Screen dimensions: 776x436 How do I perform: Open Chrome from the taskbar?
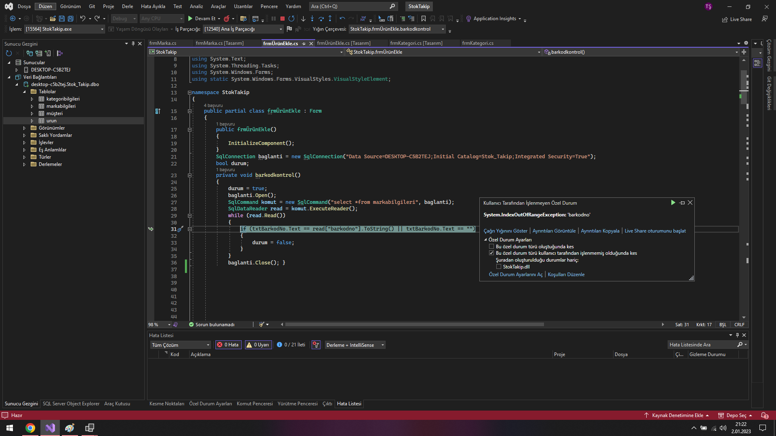(30, 428)
